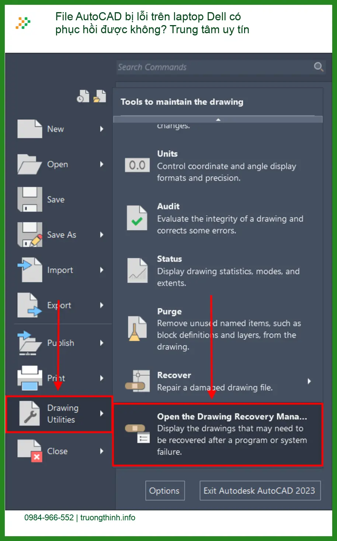Click the Recover bandage icon
The image size is (337, 541).
(x=137, y=381)
